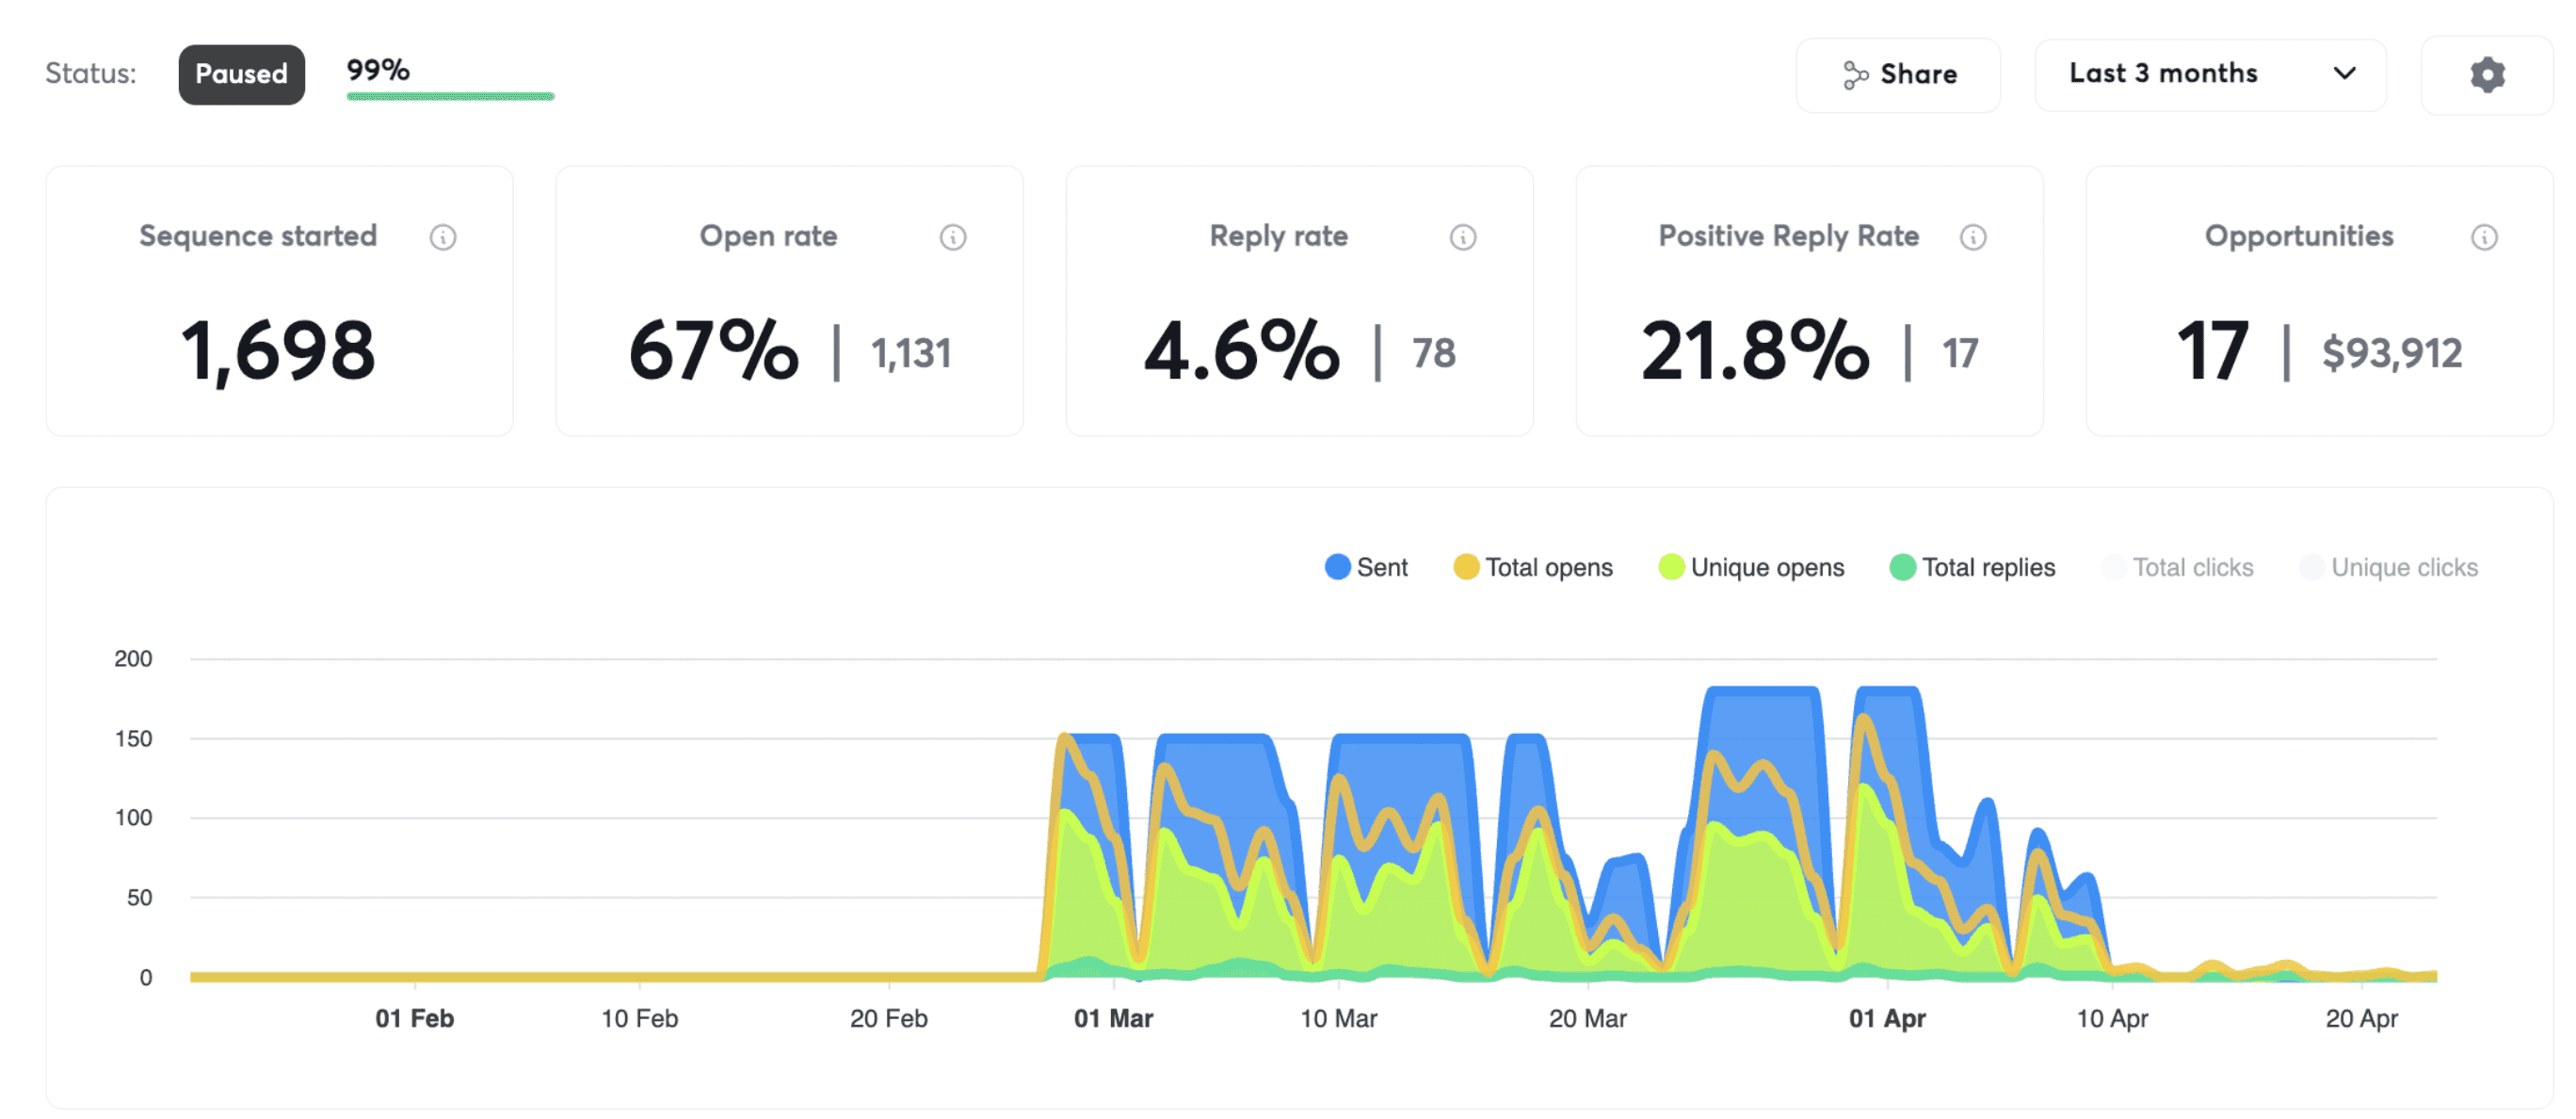The width and height of the screenshot is (2576, 1119).
Task: Click the 78 replies count
Action: point(1434,353)
